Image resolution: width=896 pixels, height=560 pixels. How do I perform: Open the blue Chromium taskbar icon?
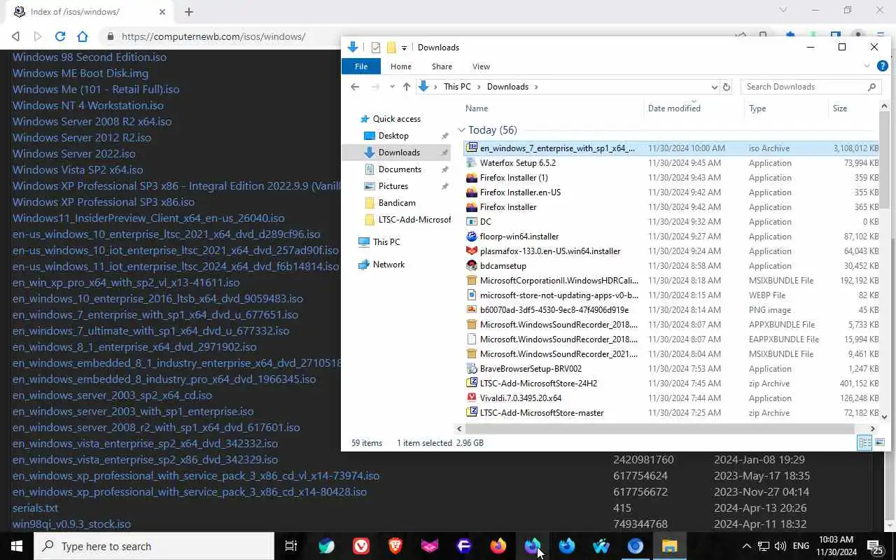point(636,546)
